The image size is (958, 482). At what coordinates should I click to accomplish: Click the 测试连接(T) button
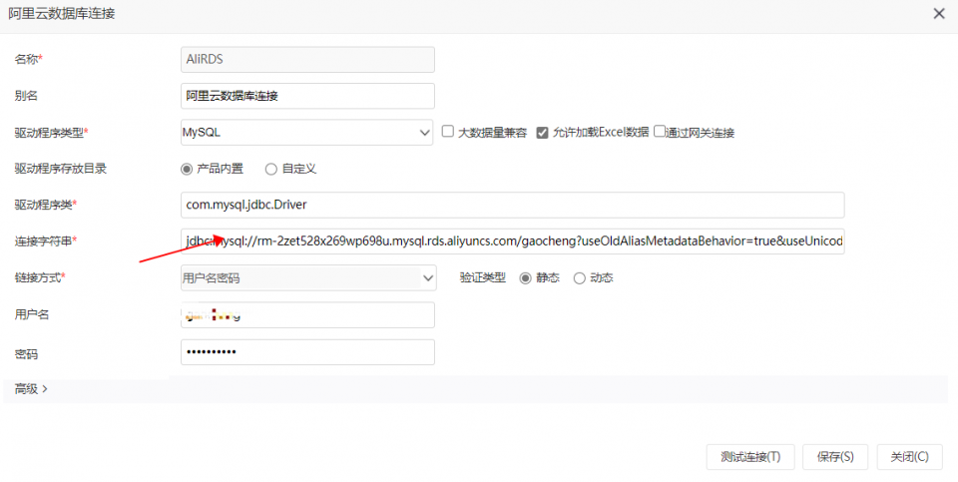[750, 457]
